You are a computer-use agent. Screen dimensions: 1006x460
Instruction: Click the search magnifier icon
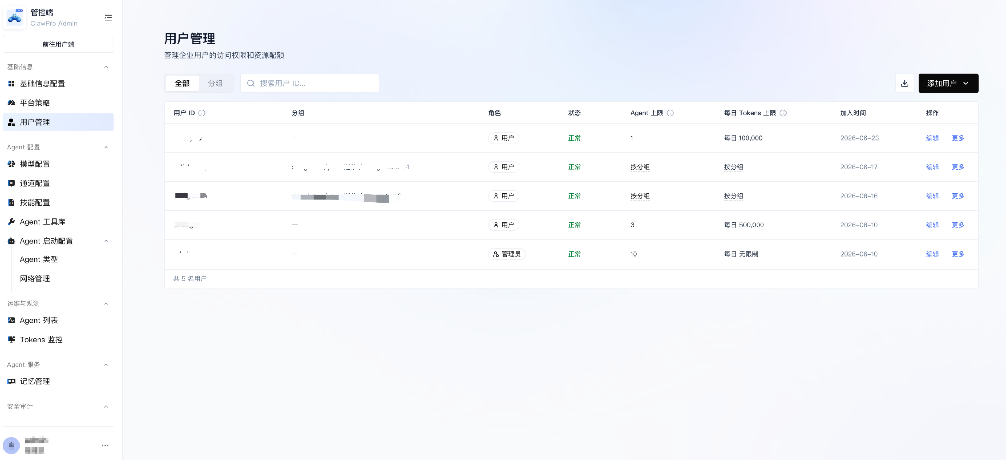pos(251,83)
